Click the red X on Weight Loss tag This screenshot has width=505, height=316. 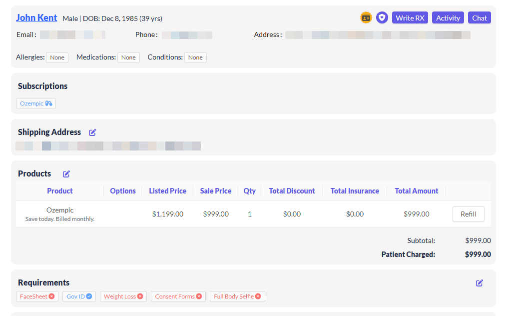click(140, 296)
